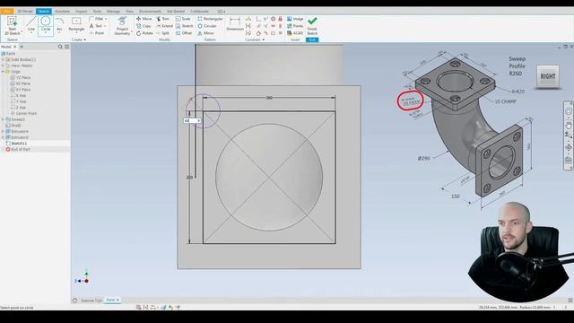Insert Points from file
Viewport: 574px width, 323px height.
(295, 26)
